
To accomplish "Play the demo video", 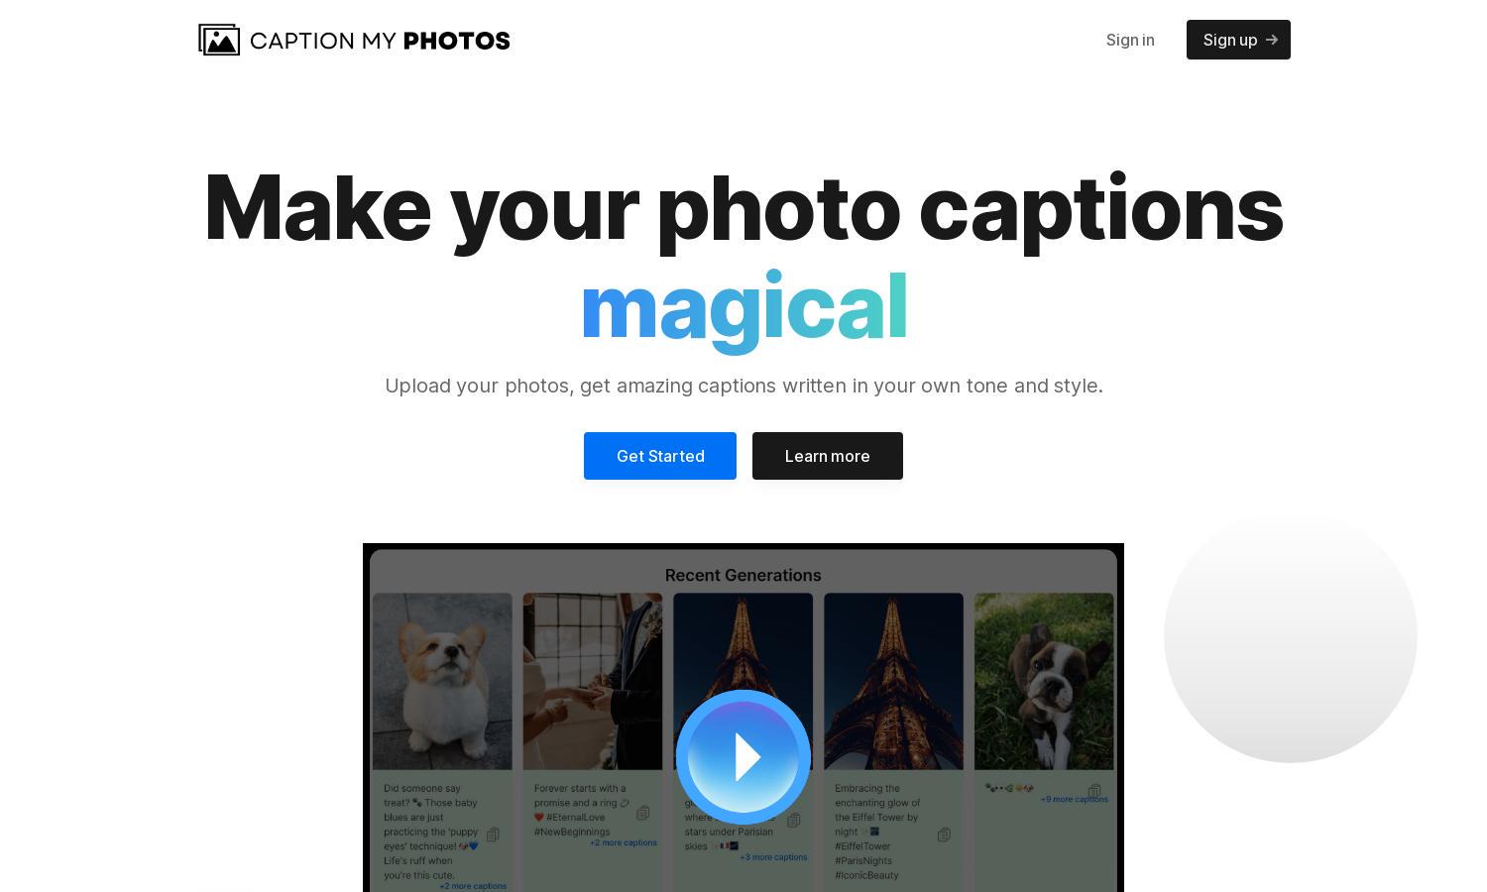I will click(x=743, y=757).
